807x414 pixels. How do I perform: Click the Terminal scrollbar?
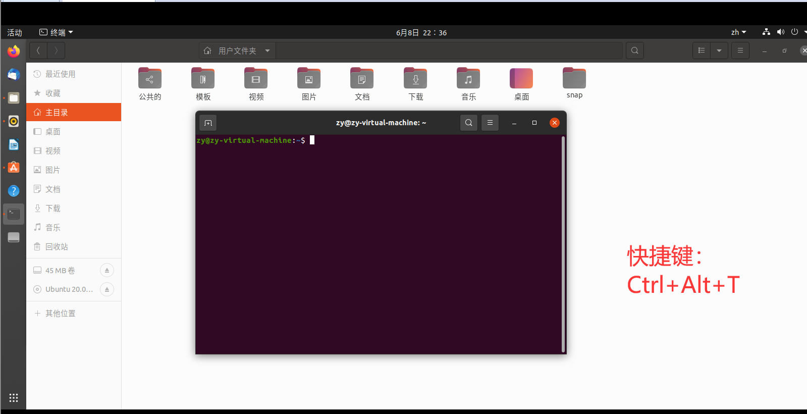pyautogui.click(x=563, y=244)
